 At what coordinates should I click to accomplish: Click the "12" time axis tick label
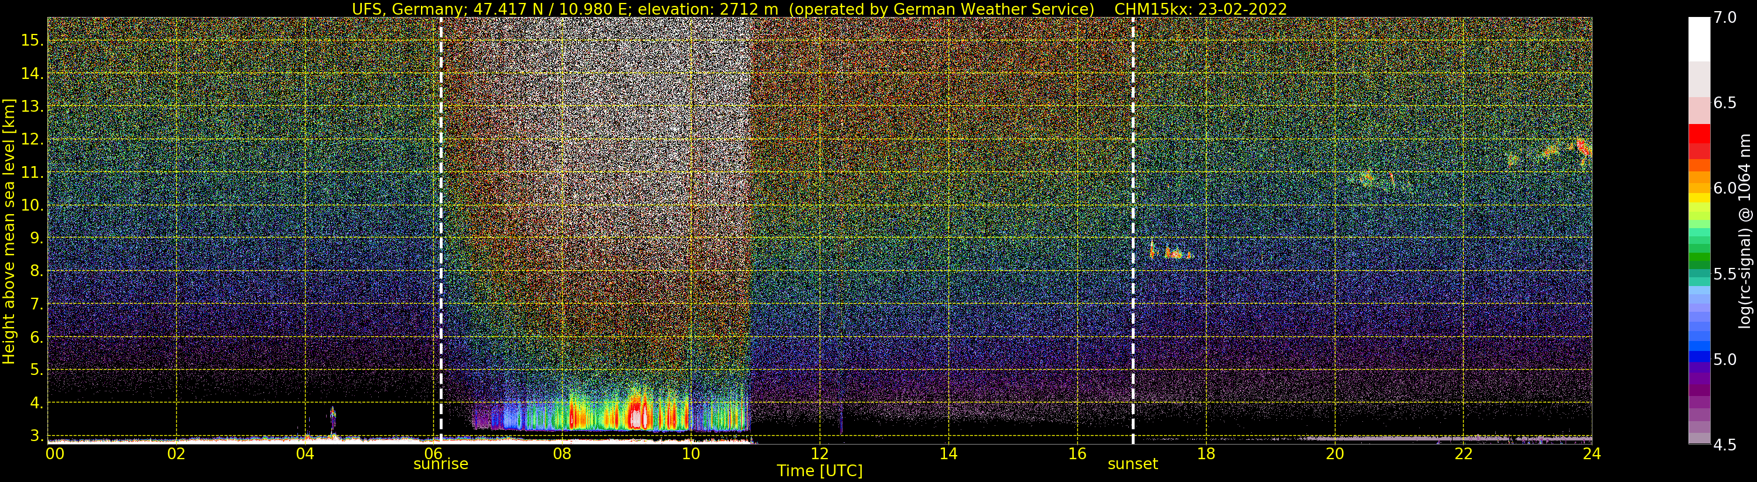(x=820, y=453)
